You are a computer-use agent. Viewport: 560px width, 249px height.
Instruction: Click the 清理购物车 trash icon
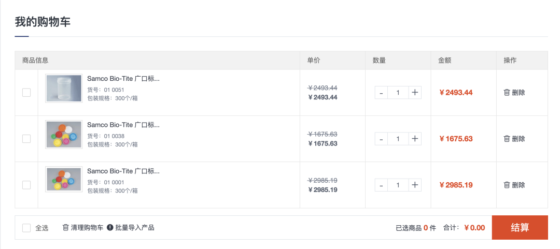[x=66, y=227]
